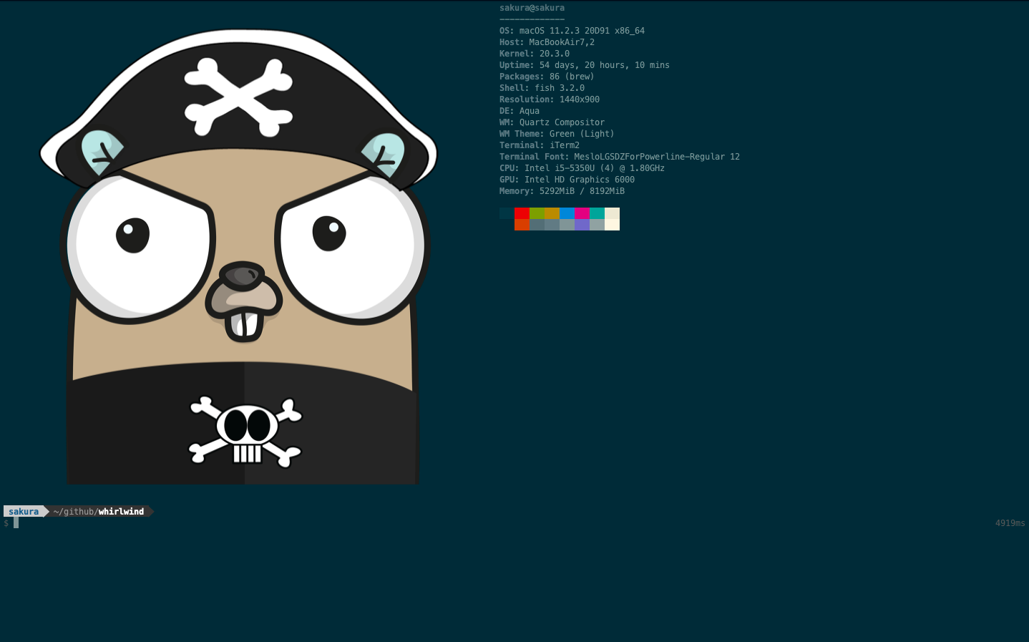
Task: Click the red color block
Action: pos(522,213)
